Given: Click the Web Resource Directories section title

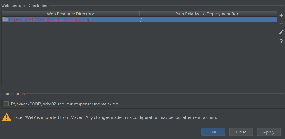Looking at the screenshot, I should point(24,6).
